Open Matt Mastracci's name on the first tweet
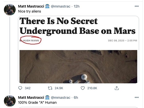The height and width of the screenshot is (108, 144). click(31, 6)
